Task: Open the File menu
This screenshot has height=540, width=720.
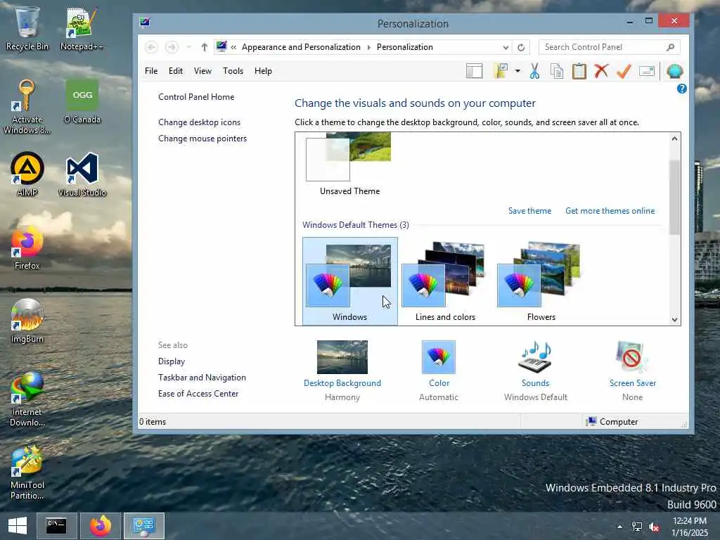Action: coord(151,71)
